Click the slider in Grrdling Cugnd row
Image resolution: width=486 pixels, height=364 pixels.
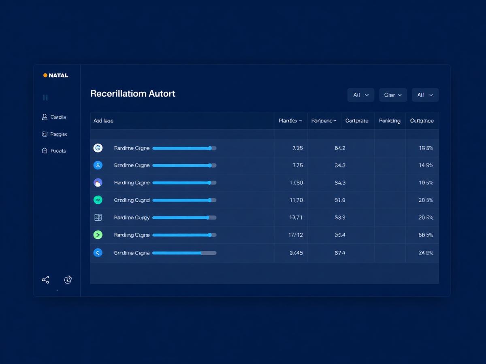click(184, 200)
